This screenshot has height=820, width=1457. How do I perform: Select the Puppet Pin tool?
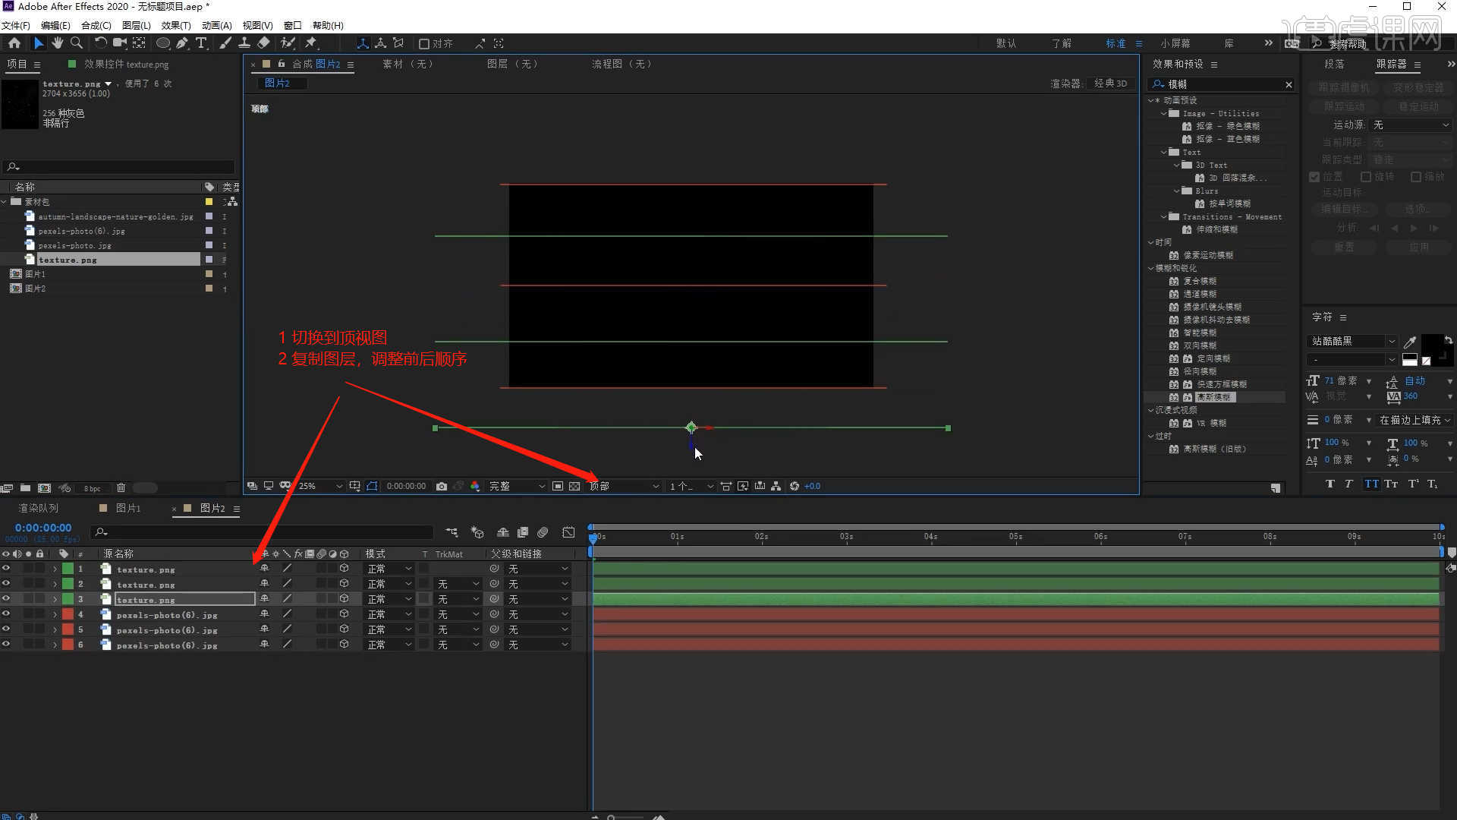pyautogui.click(x=311, y=43)
